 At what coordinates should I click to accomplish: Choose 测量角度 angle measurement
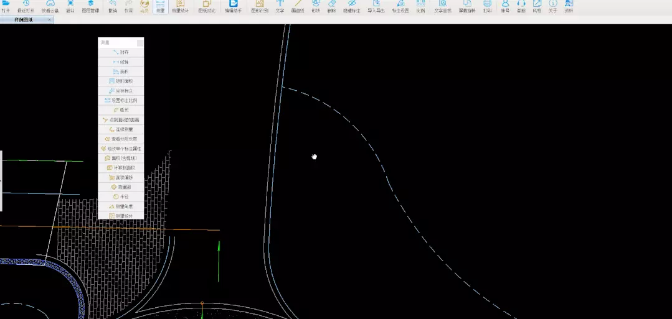click(x=121, y=206)
